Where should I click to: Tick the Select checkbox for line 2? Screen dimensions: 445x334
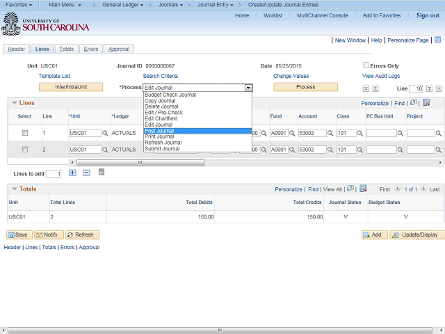pos(25,149)
